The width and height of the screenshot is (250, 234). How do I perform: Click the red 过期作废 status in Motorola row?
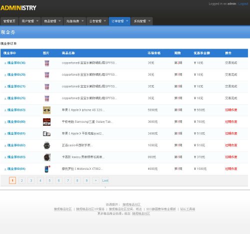coord(231,169)
